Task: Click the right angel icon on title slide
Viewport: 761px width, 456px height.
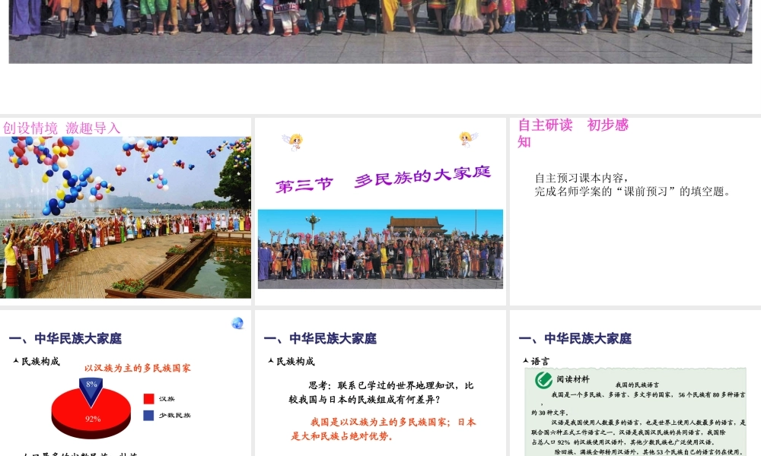Action: 468,139
